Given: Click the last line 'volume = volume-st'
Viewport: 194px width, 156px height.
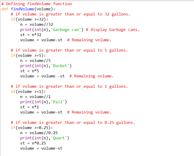Looking at the screenshot, I should pos(41,148).
